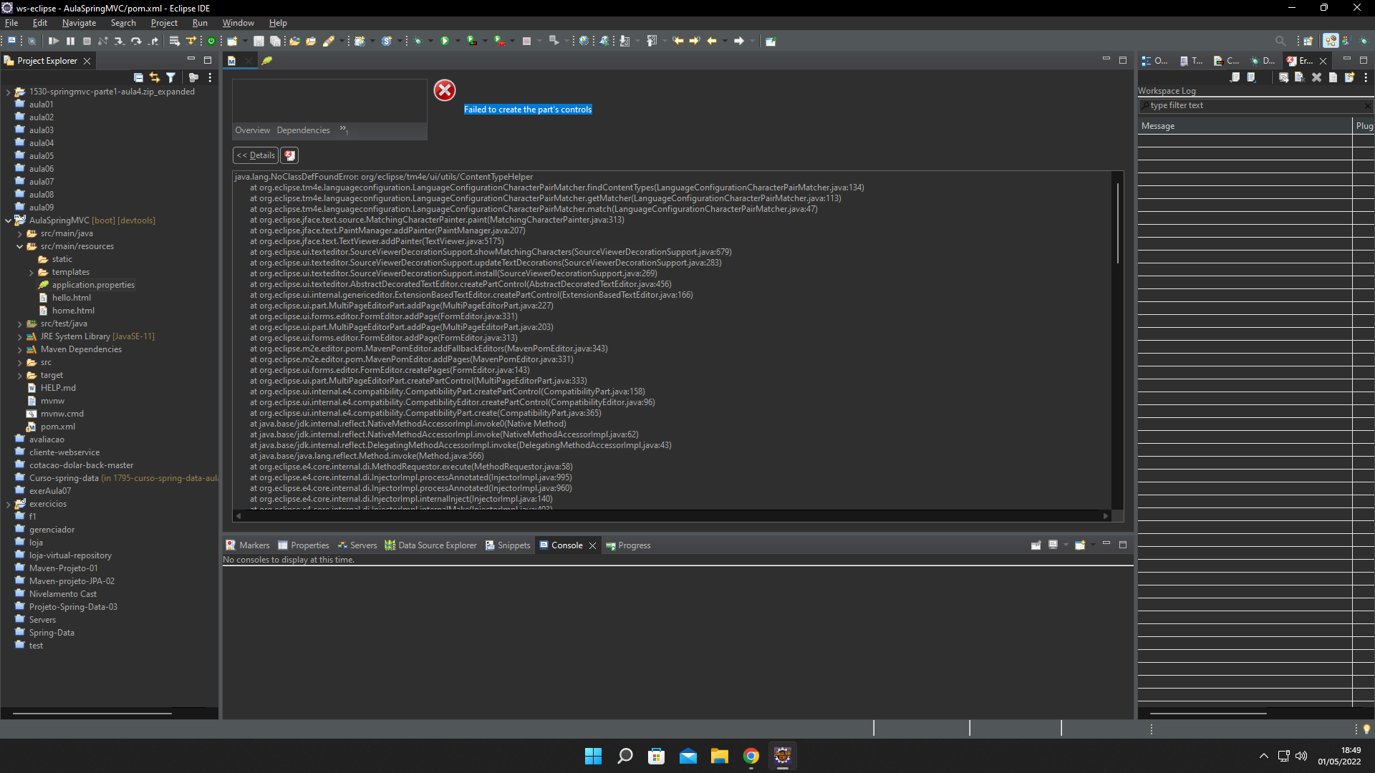The height and width of the screenshot is (773, 1375).
Task: Expand the AulaSpringMVC project tree node
Action: (x=11, y=220)
